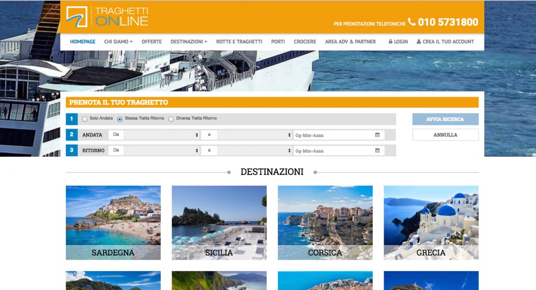Click the Traghetti Online logo
The image size is (536, 290).
[x=107, y=16]
